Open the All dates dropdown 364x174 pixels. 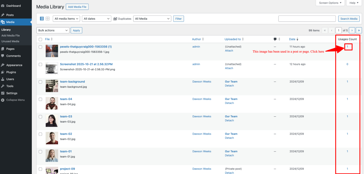(96, 19)
